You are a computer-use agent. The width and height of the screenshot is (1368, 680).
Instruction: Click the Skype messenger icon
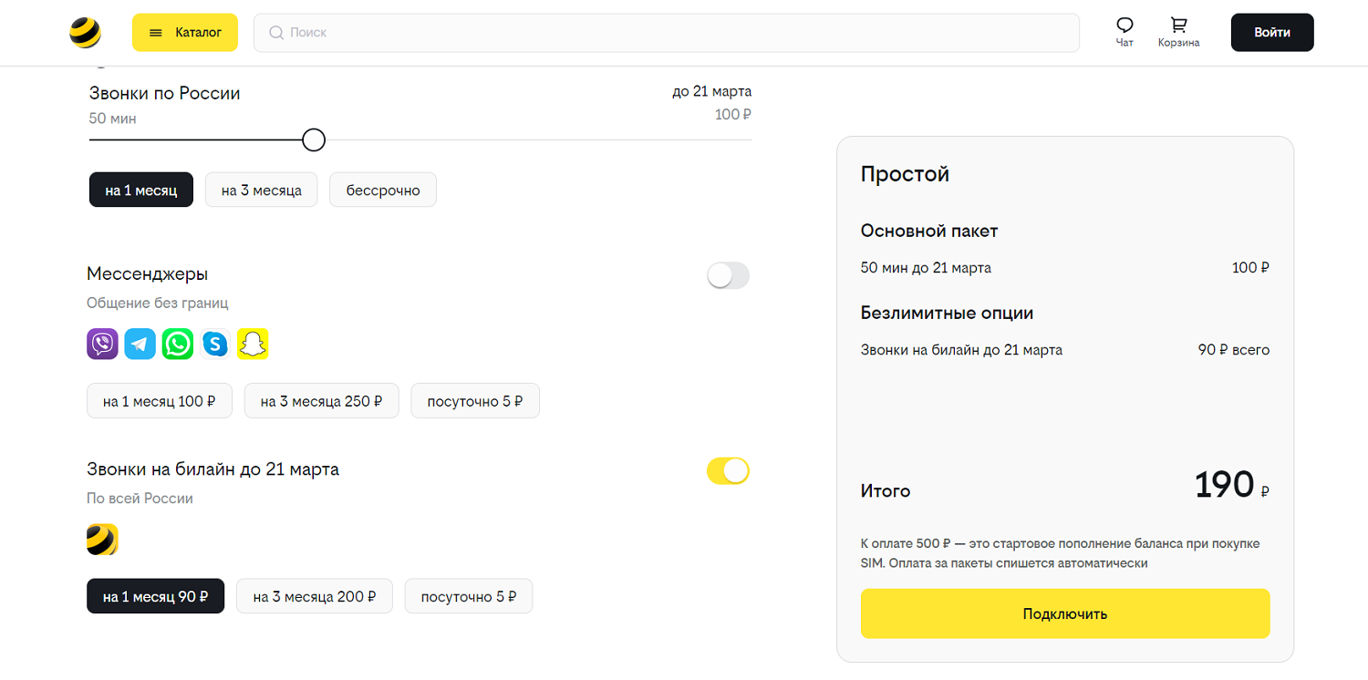pos(215,344)
